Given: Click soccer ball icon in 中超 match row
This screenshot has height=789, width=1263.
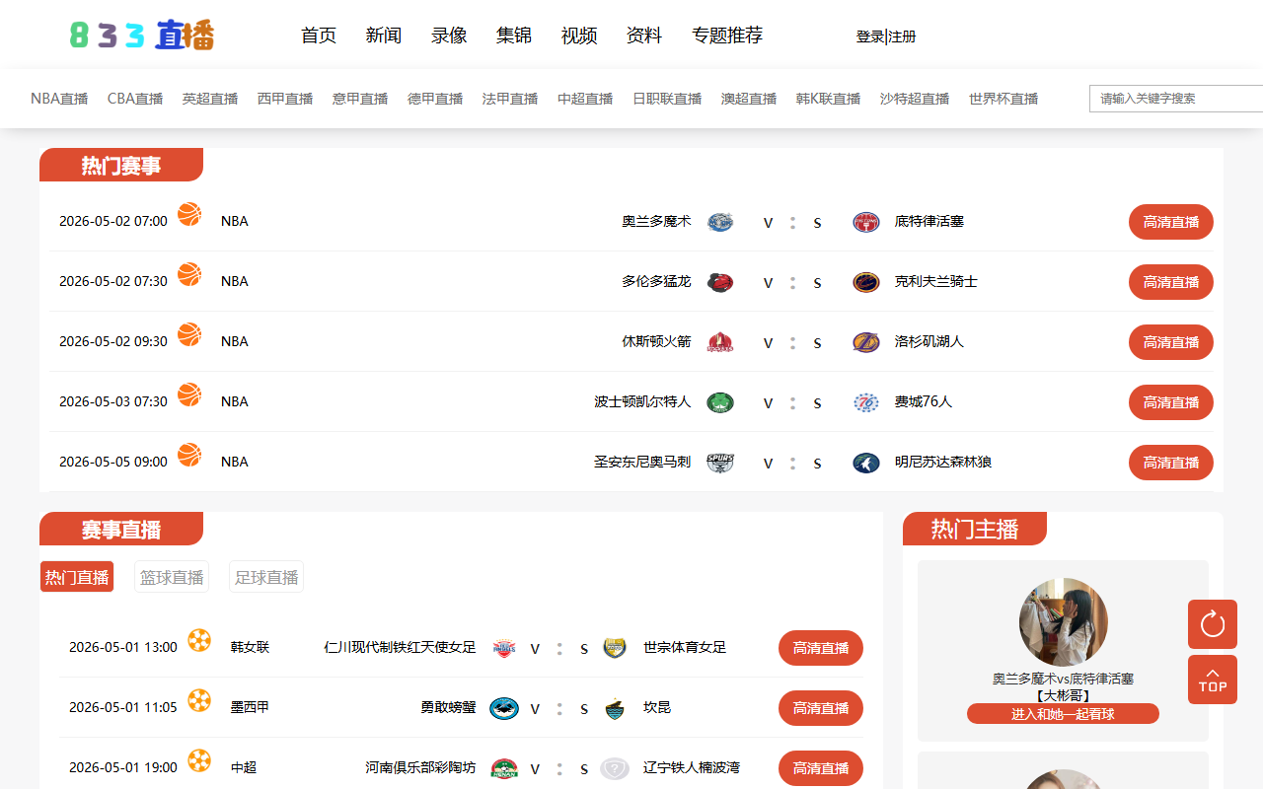Looking at the screenshot, I should (x=199, y=760).
